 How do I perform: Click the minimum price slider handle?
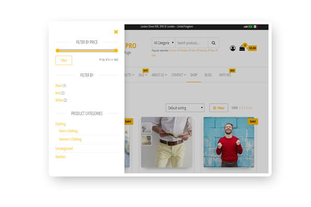tap(58, 51)
